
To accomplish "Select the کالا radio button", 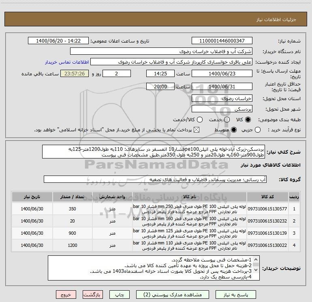I will pos(248,120).
